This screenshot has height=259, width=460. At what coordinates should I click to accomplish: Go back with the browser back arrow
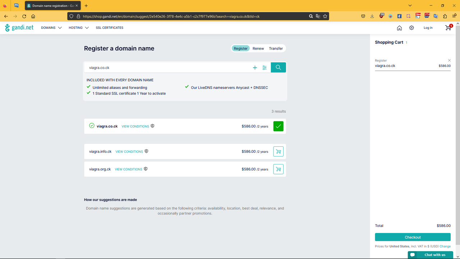coord(6,16)
